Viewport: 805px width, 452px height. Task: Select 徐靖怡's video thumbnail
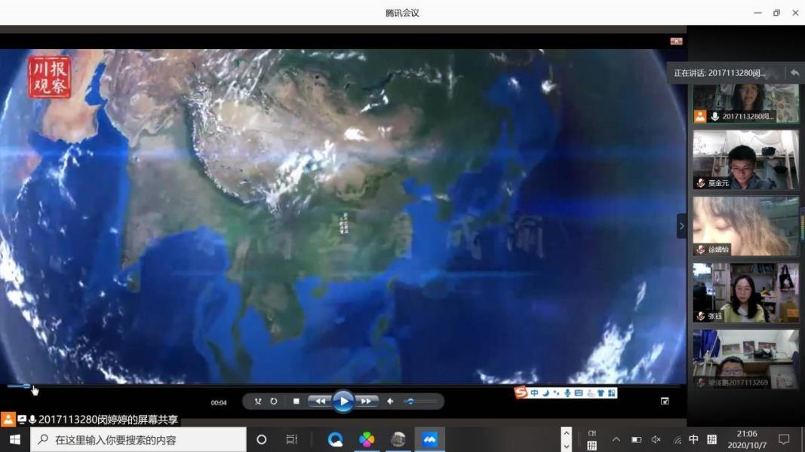(745, 227)
